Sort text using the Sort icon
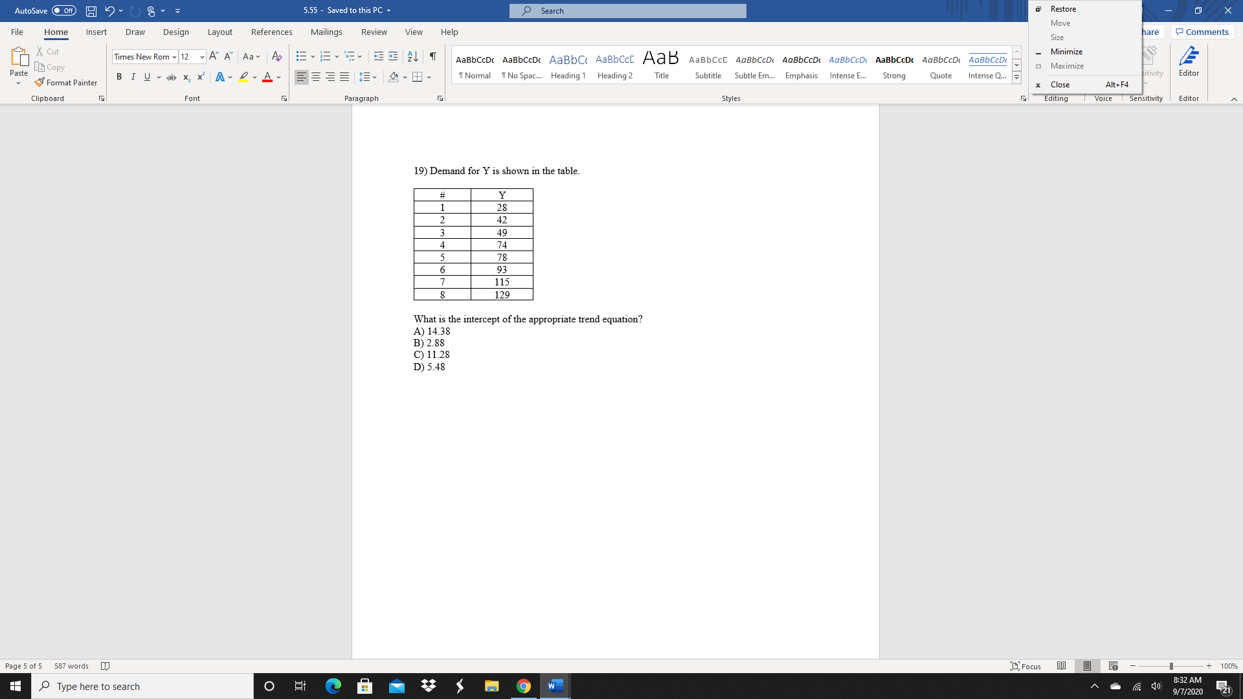Viewport: 1243px width, 699px height. tap(413, 56)
